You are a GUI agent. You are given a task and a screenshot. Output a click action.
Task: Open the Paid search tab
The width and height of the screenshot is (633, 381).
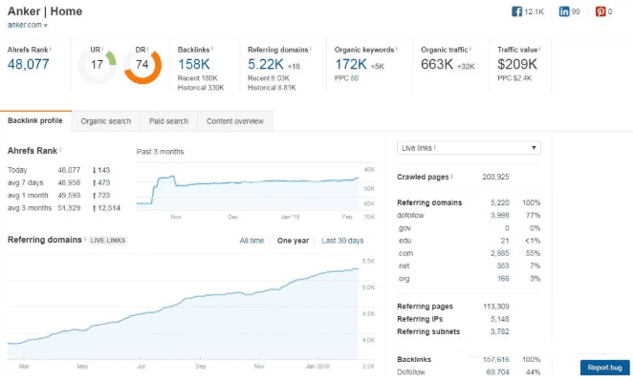pos(168,121)
